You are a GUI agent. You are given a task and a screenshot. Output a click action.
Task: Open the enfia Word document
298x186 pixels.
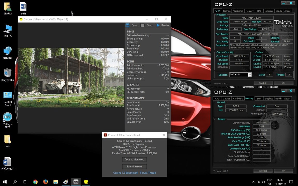[x=23, y=9]
